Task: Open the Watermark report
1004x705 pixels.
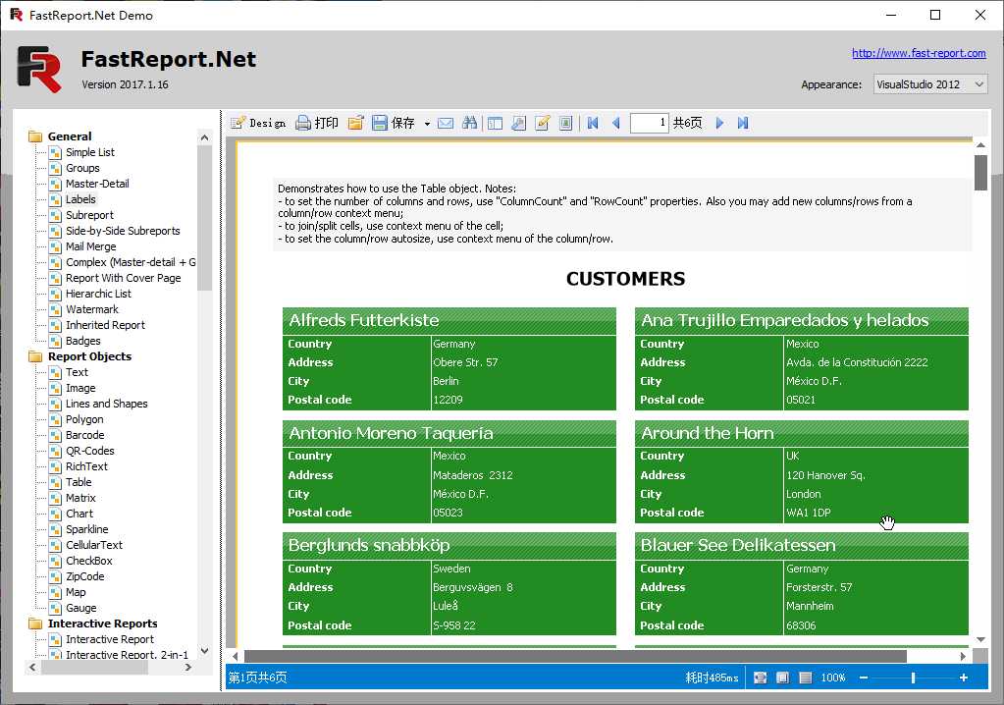Action: (x=92, y=309)
